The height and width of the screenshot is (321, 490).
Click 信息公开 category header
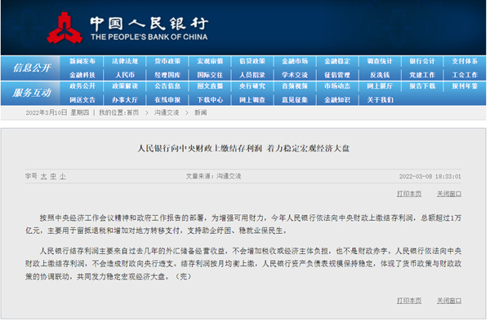pos(32,68)
